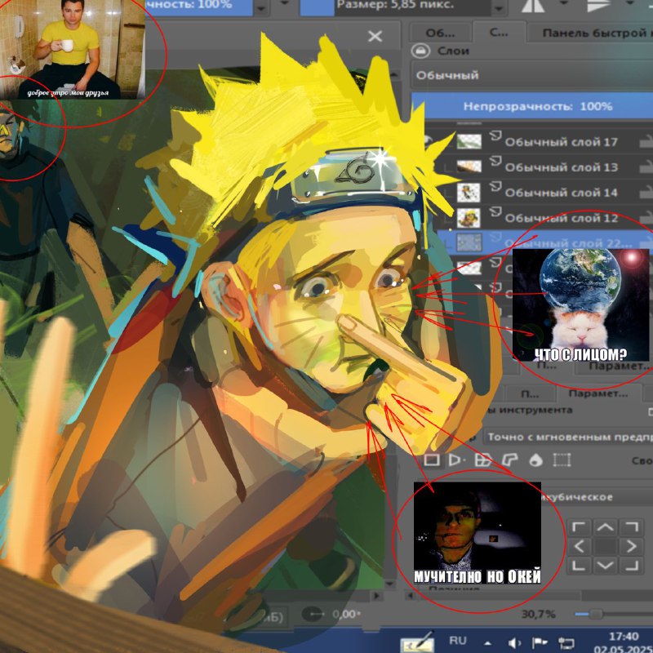Open vertical mirror options dropdown arrow
This screenshot has height=653, width=653.
[629, 4]
